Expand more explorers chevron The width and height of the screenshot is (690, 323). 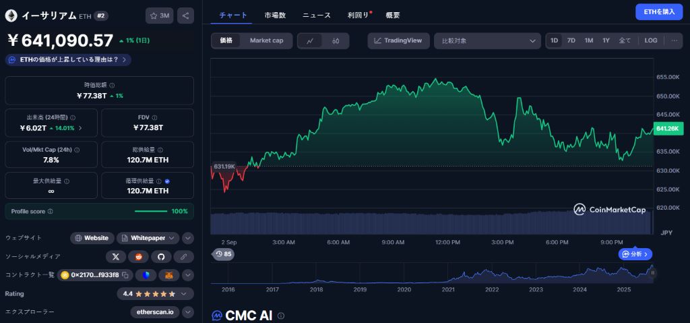click(x=188, y=312)
